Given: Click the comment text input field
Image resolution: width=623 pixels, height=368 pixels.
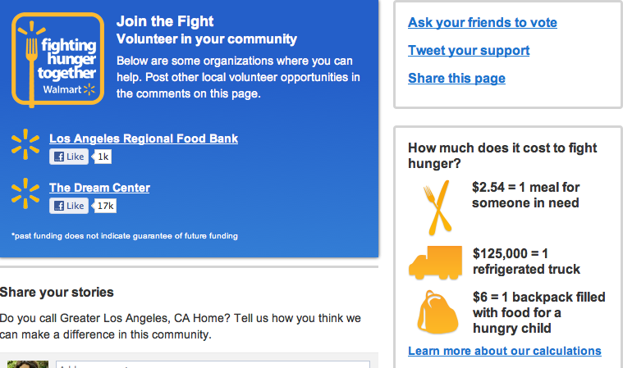Looking at the screenshot, I should pyautogui.click(x=215, y=363).
